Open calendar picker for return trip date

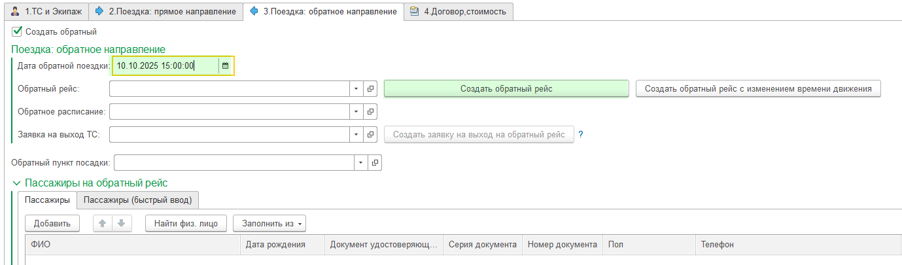[225, 65]
